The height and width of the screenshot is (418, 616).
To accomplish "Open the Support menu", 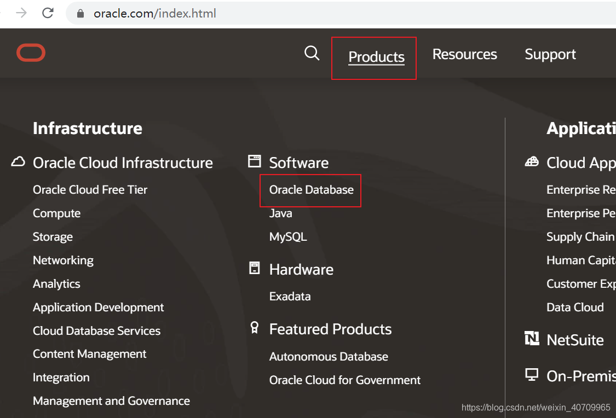I will [550, 54].
